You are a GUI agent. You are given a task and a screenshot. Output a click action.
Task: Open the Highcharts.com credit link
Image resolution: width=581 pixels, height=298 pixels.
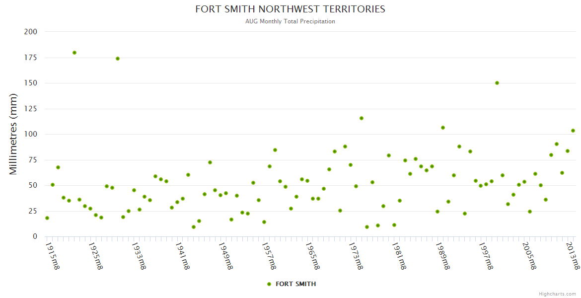click(x=557, y=294)
